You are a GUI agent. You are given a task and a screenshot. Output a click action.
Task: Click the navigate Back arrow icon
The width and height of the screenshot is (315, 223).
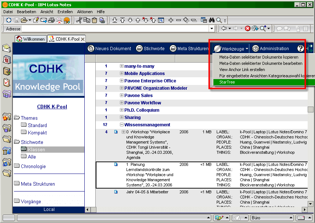(x=224, y=29)
